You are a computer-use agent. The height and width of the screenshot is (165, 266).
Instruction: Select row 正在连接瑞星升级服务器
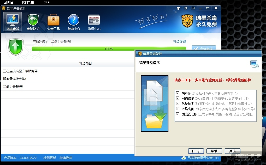coord(68,71)
